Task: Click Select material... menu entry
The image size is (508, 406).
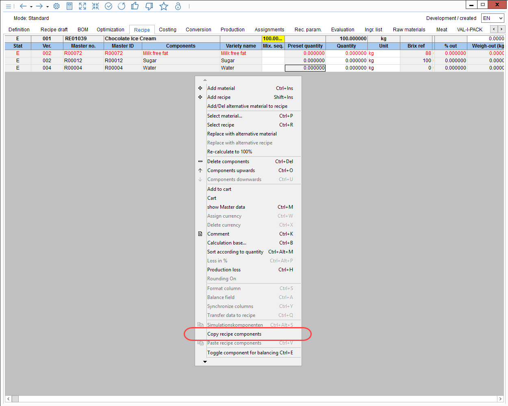Action: click(248, 116)
